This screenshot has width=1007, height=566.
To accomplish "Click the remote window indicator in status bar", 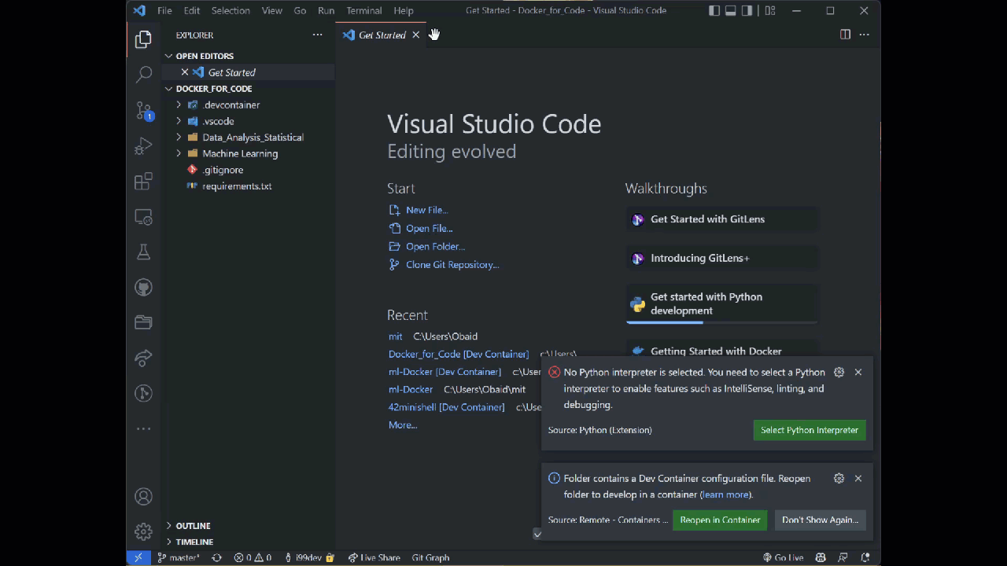I will (x=138, y=557).
